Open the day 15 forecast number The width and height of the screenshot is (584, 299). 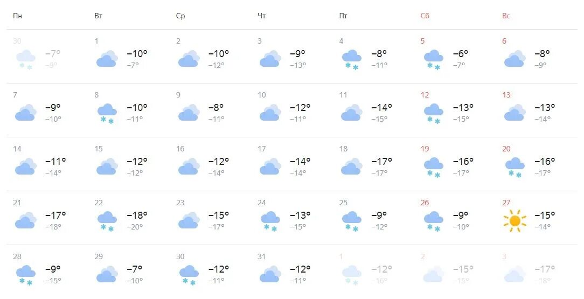[x=99, y=149]
